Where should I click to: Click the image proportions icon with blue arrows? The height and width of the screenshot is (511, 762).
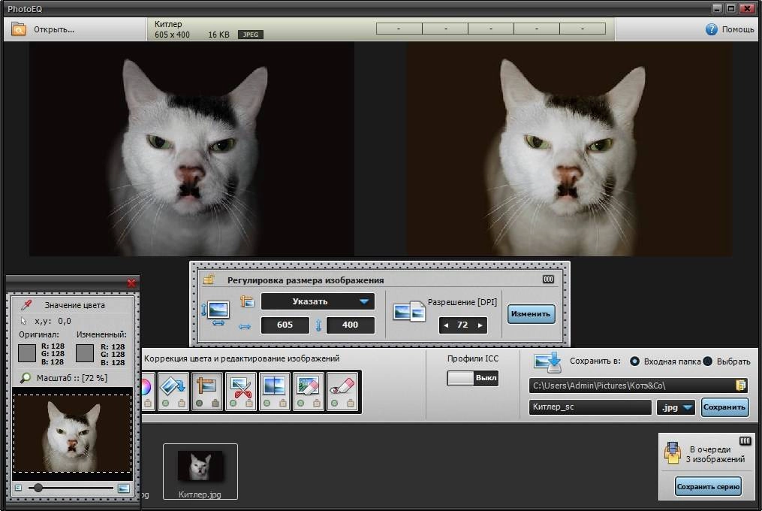[x=215, y=313]
